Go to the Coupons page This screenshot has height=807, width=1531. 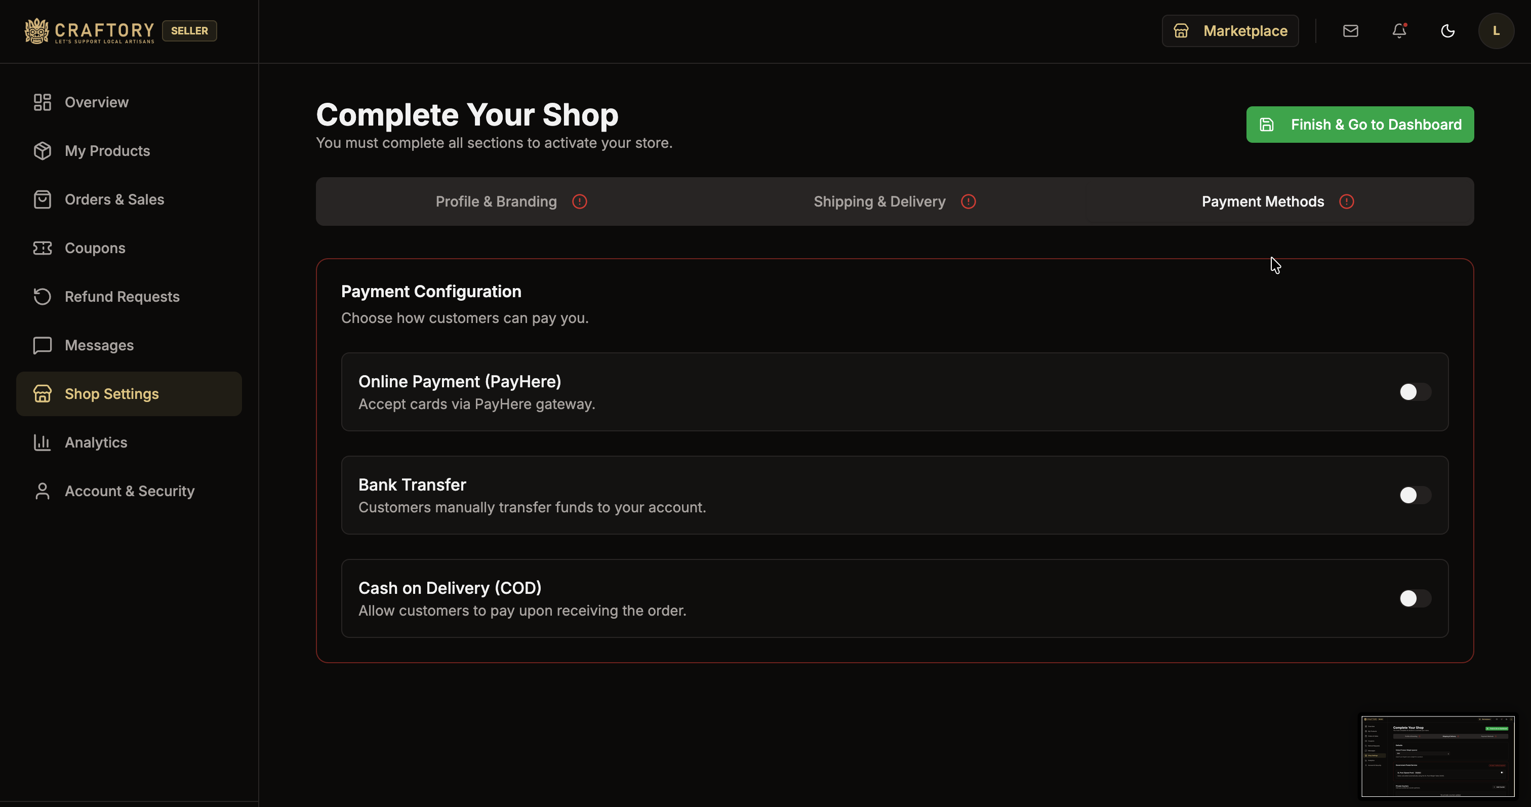[x=95, y=248]
